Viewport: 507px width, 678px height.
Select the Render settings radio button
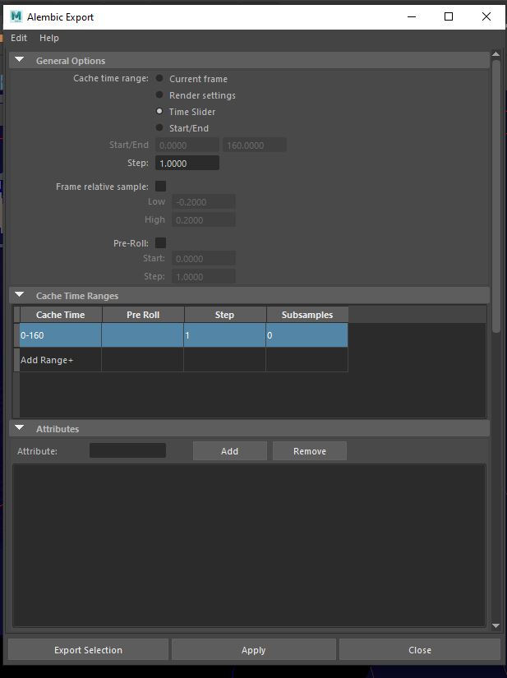[159, 95]
